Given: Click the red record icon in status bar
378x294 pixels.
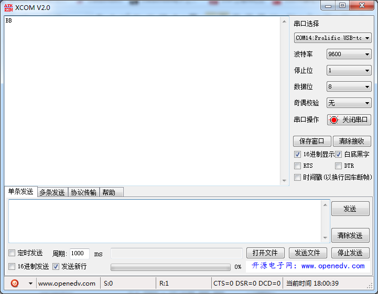Looking at the screenshot, I should click(15, 283).
